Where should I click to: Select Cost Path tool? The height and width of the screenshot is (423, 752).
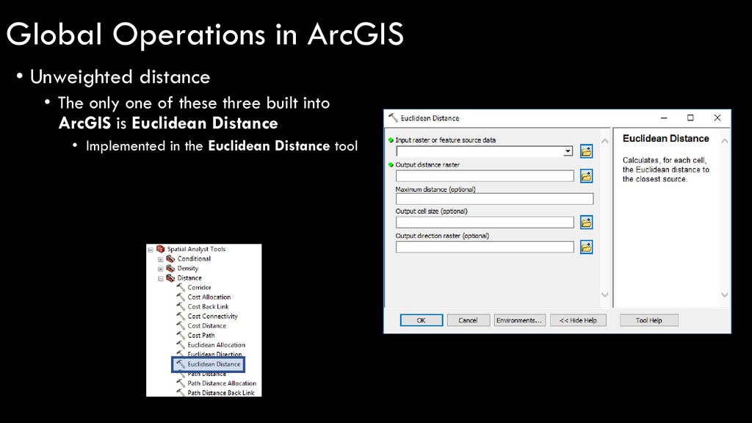pos(201,335)
